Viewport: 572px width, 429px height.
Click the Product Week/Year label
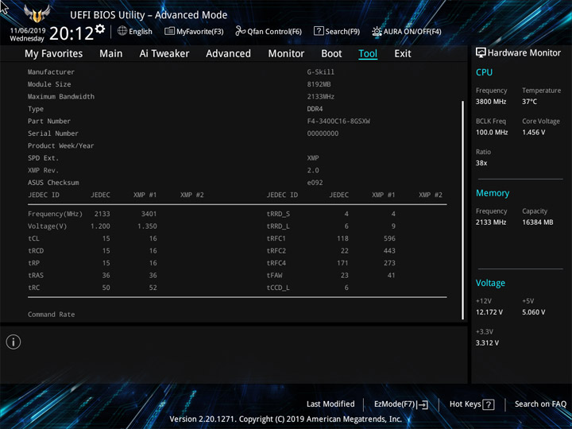coord(60,145)
